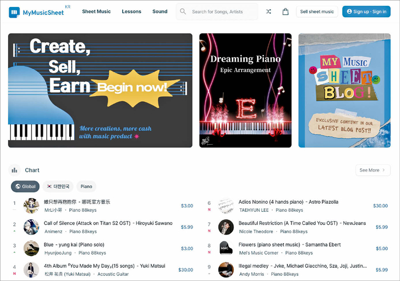400x281 pixels.
Task: Click MrLi小哥 artist avatar
Action: [31, 205]
